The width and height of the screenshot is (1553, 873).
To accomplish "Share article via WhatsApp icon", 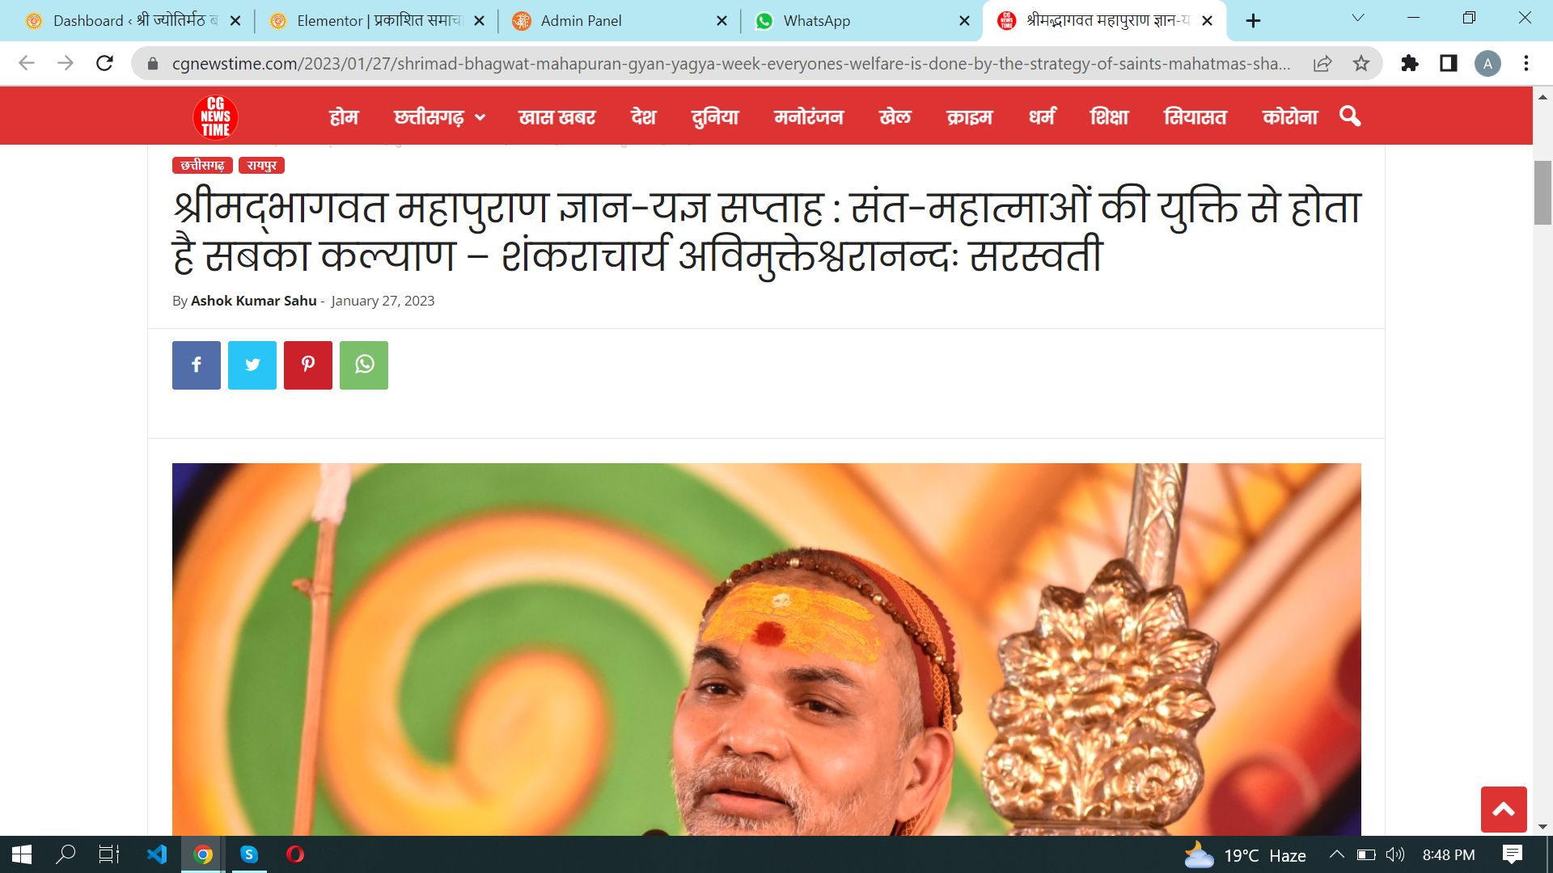I will (364, 365).
